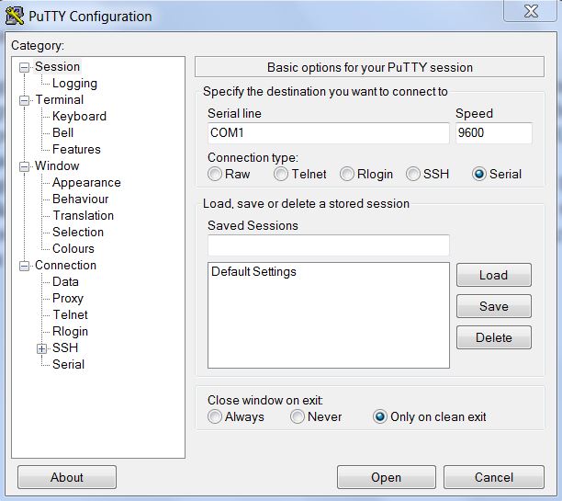Open the Keyboard settings category
The image size is (562, 501).
[x=79, y=116]
